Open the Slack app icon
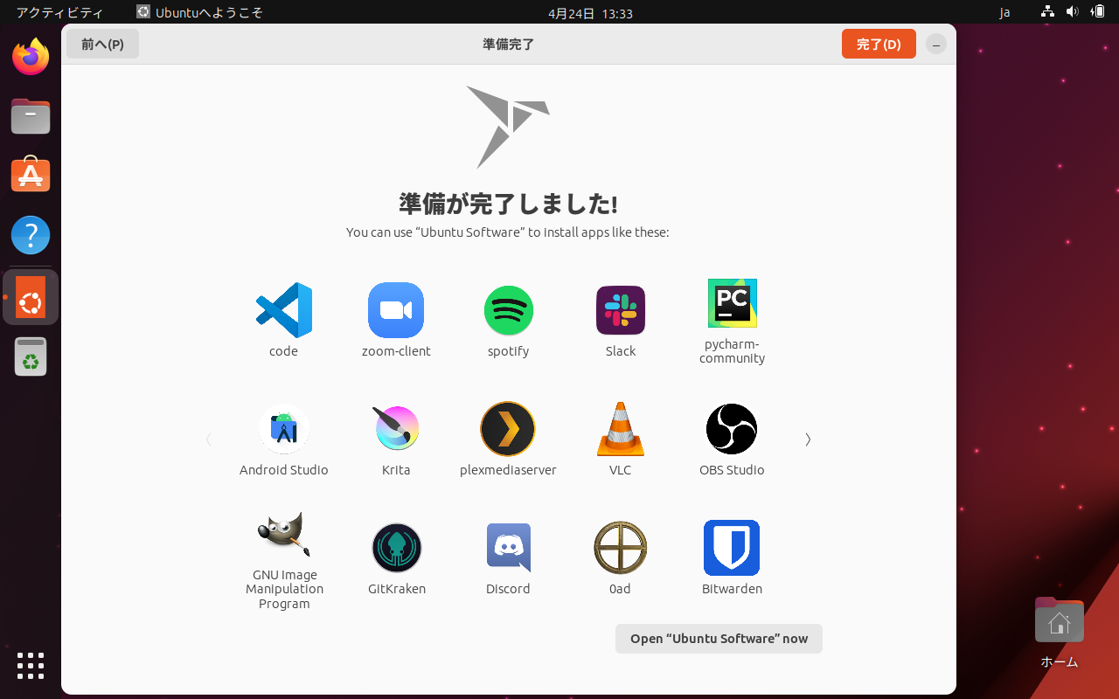Image resolution: width=1119 pixels, height=699 pixels. point(621,310)
